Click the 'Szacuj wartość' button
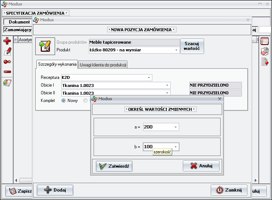Screen dimensions: 272x200 pyautogui.click(x=192, y=46)
